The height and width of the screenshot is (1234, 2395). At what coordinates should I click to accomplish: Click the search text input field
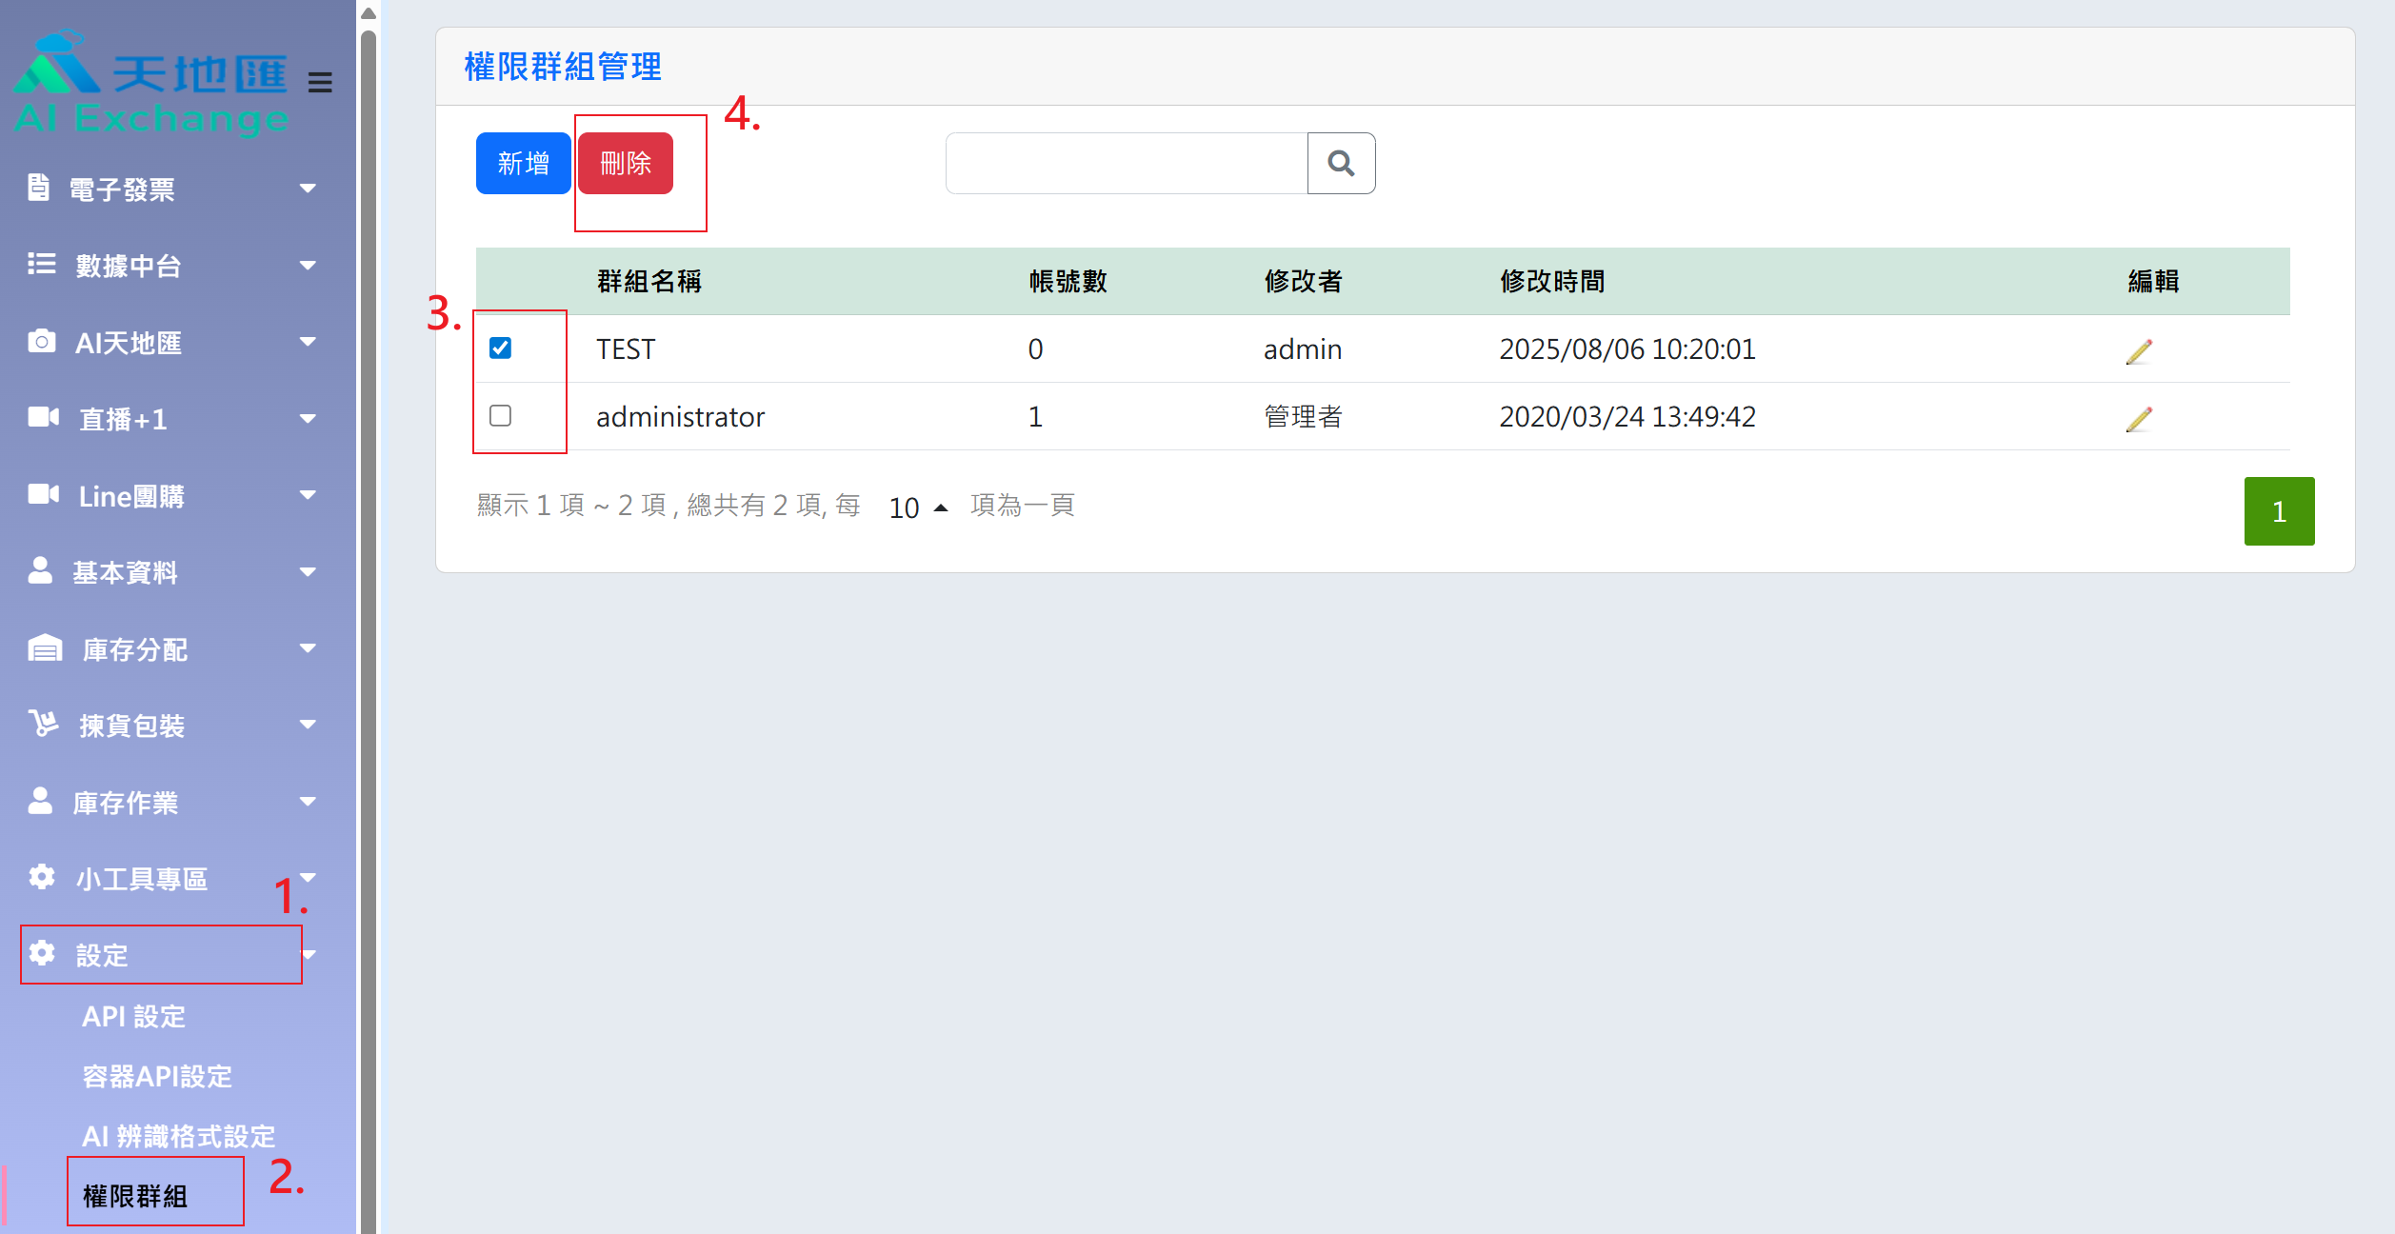[x=1126, y=164]
